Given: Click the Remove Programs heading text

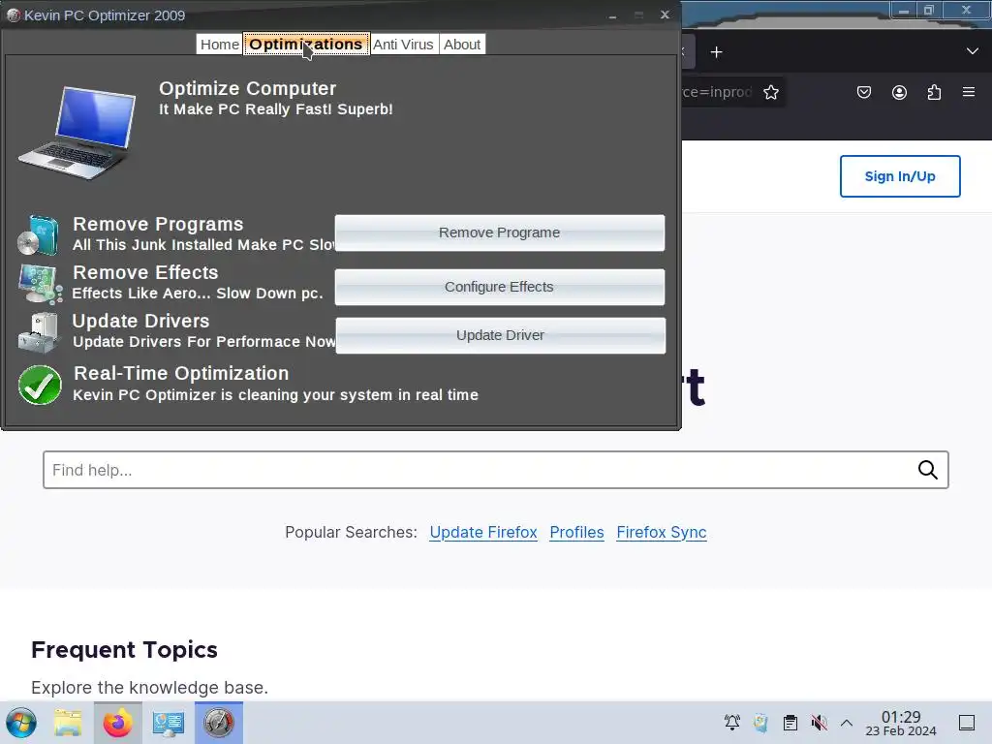Looking at the screenshot, I should [x=158, y=224].
